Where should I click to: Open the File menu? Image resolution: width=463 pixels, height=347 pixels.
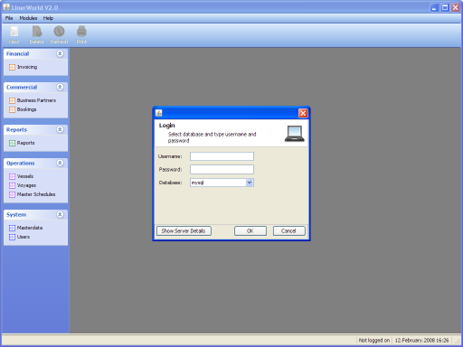click(x=9, y=18)
